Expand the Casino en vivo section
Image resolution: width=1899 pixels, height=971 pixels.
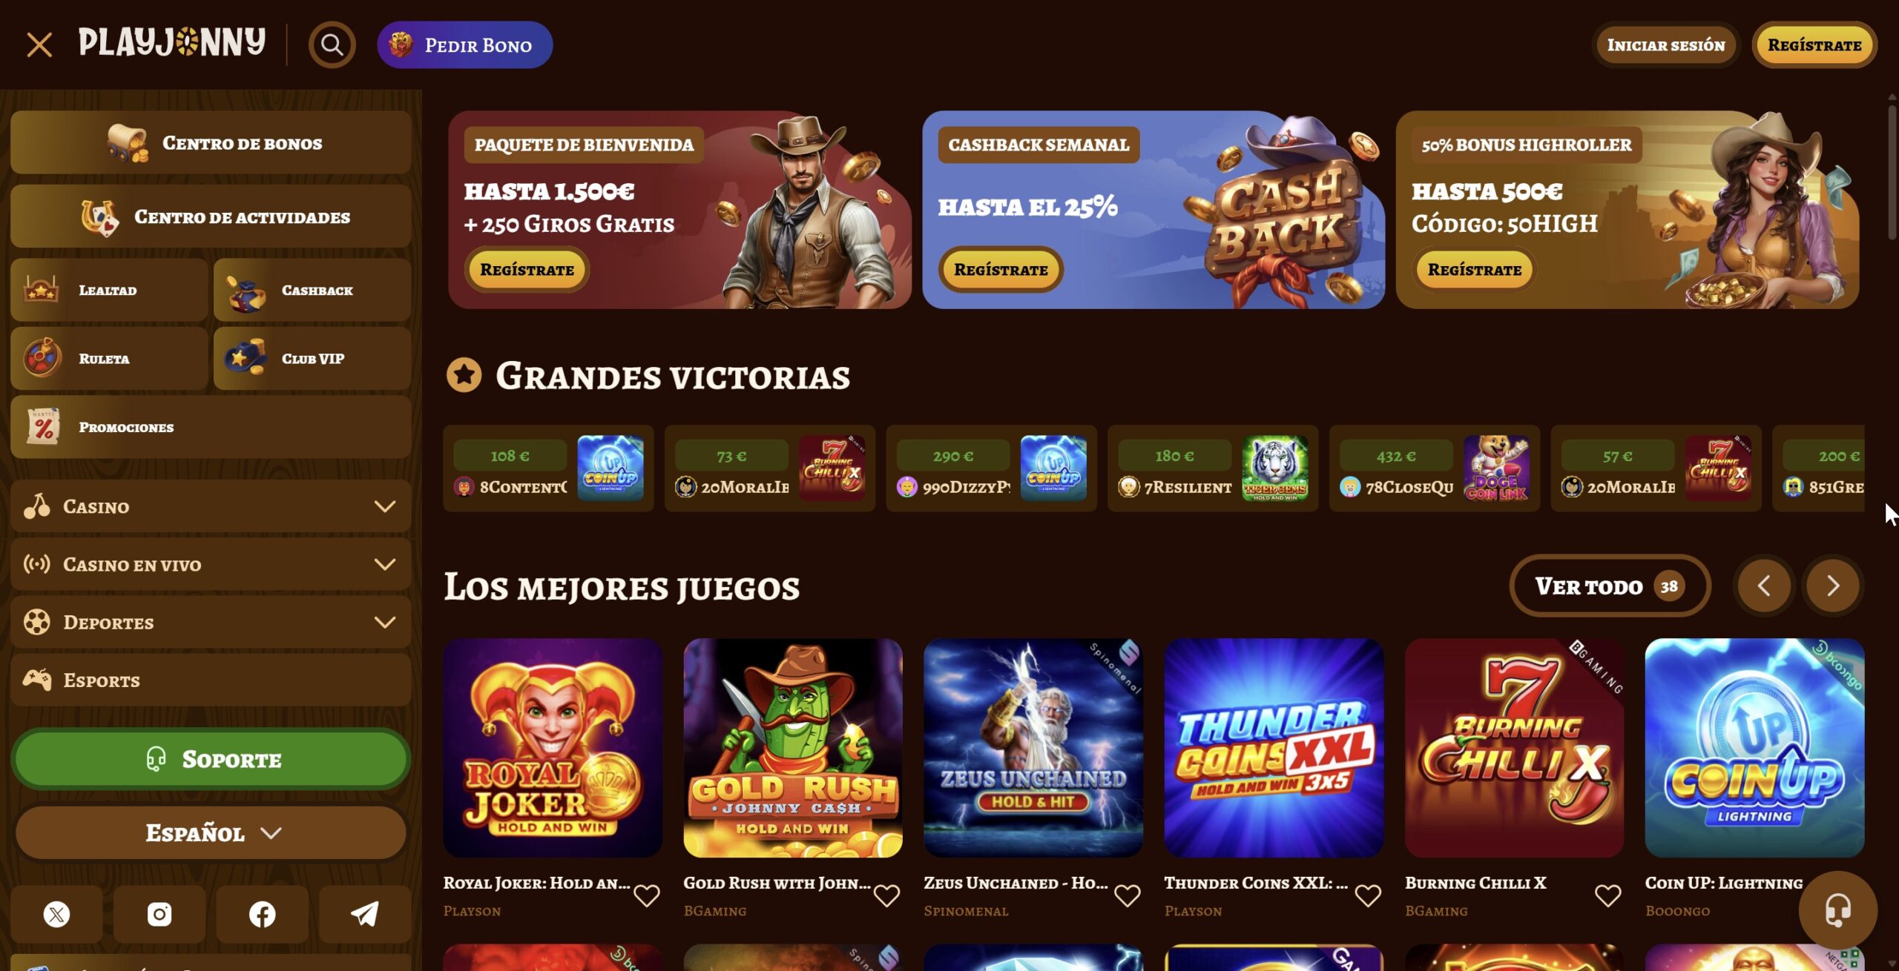click(x=211, y=564)
